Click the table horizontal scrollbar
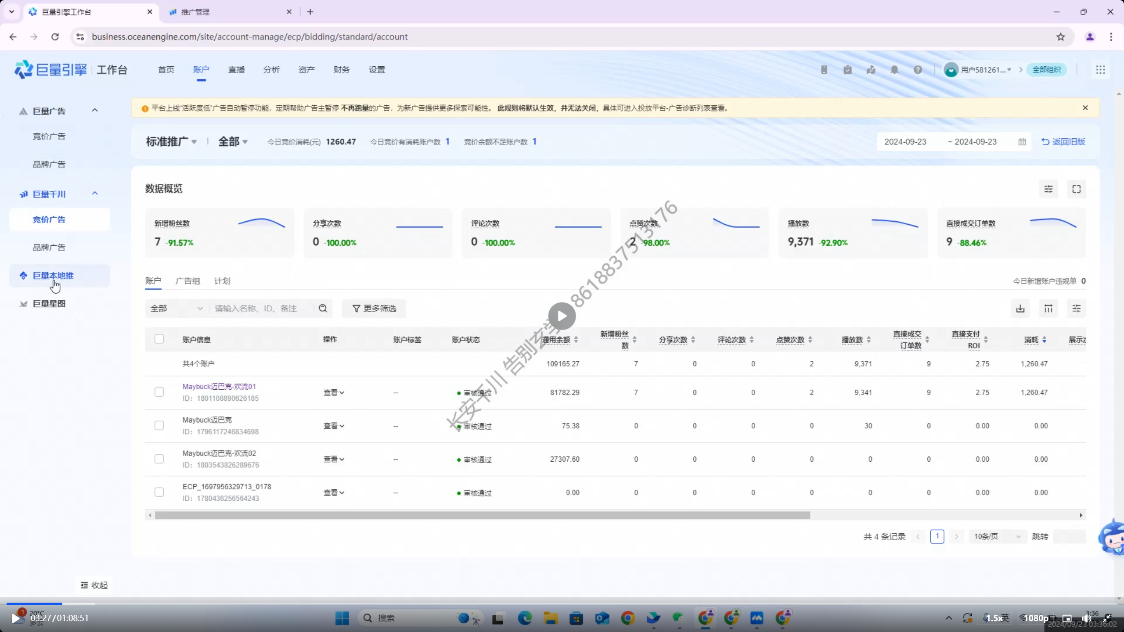The width and height of the screenshot is (1124, 632). (482, 515)
